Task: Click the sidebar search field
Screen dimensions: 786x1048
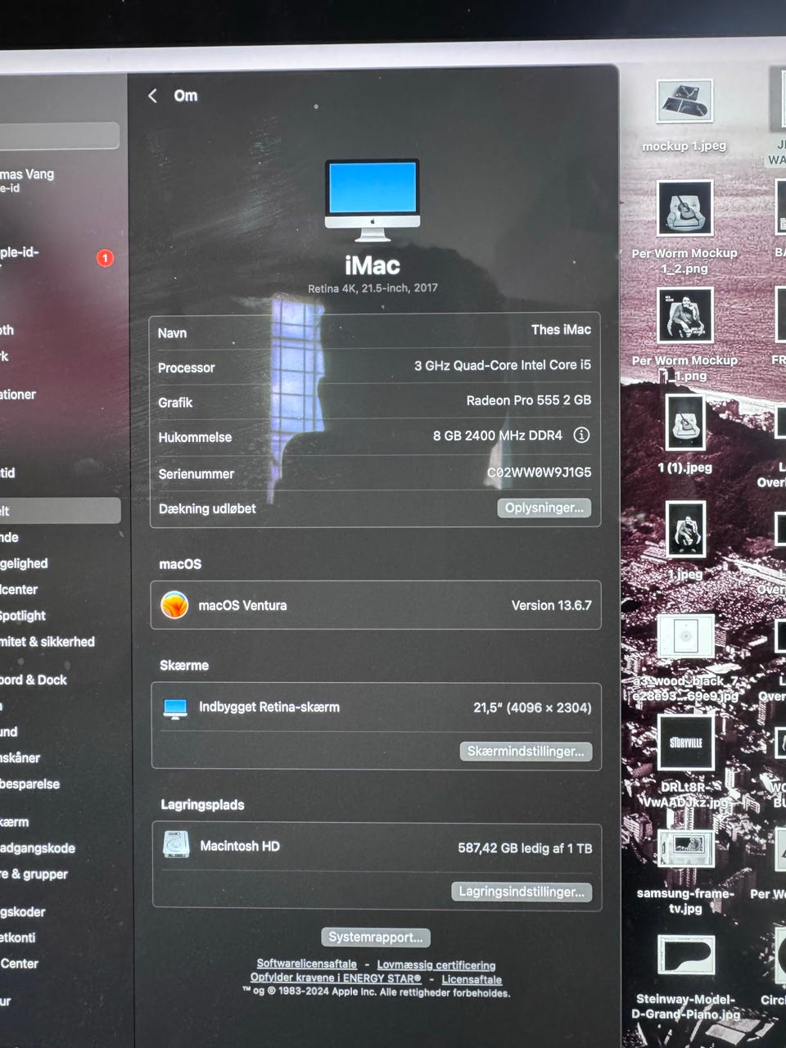Action: point(59,136)
